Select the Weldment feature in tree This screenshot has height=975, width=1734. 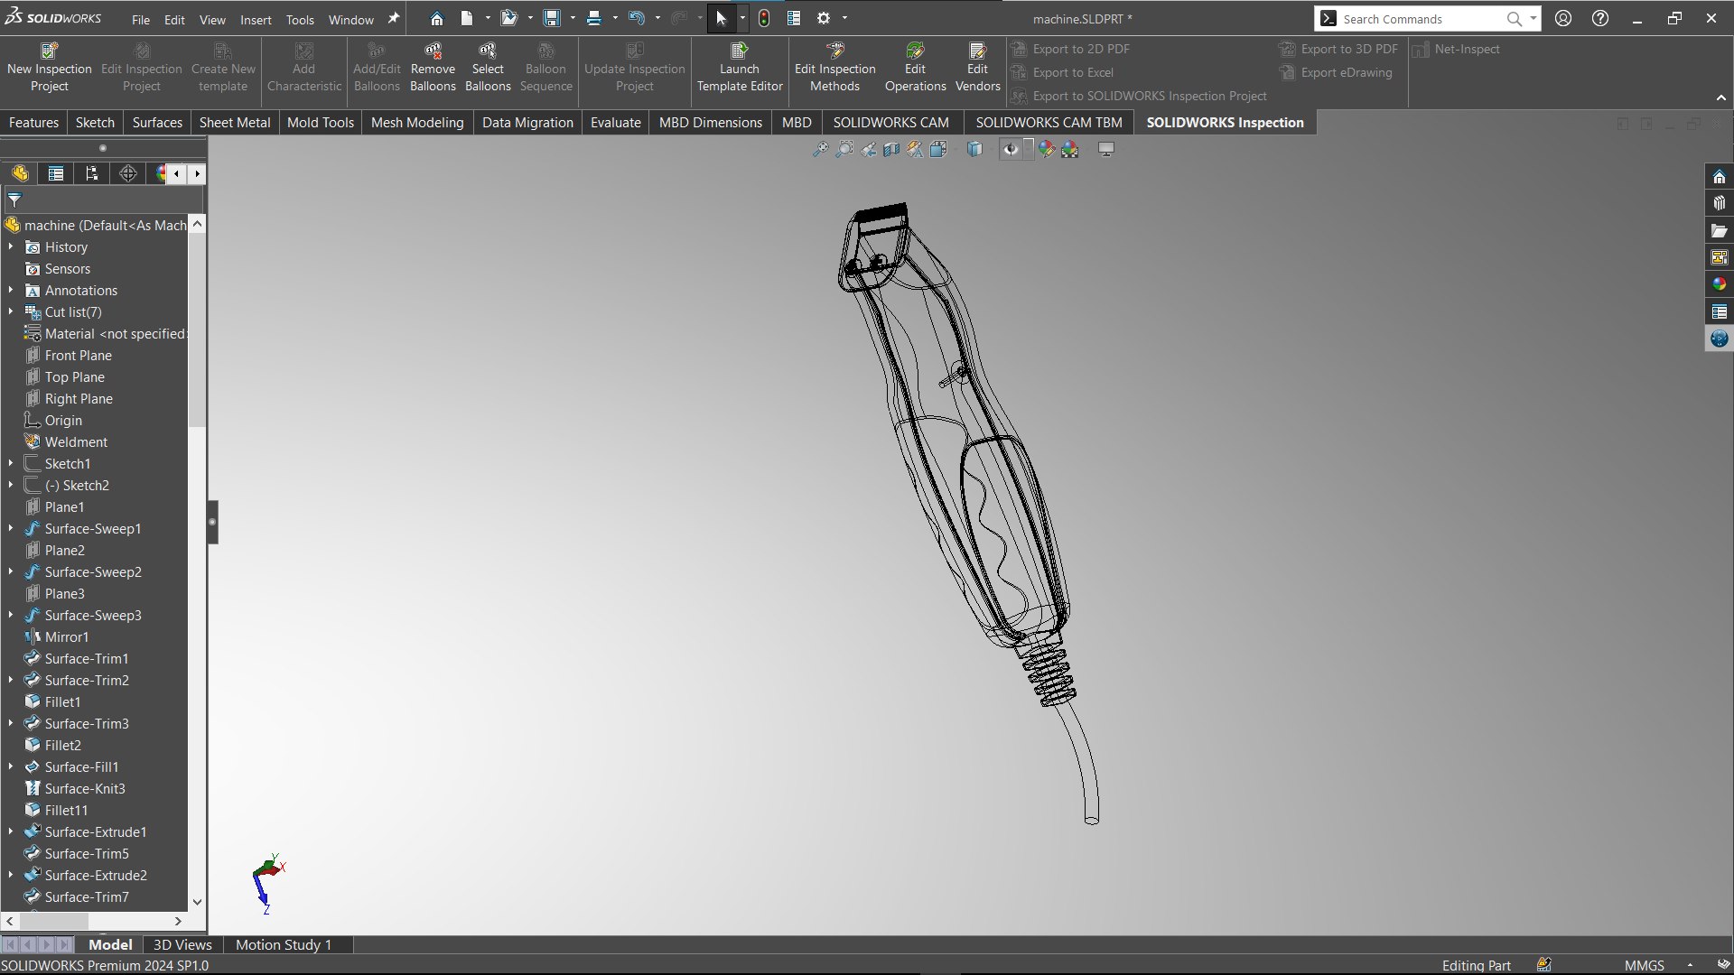pyautogui.click(x=76, y=441)
